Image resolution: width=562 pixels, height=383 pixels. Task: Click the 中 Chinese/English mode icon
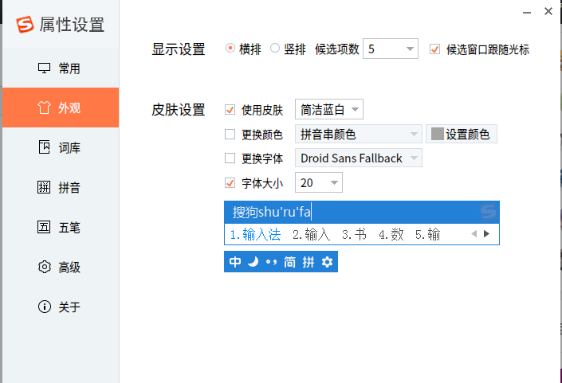(235, 262)
